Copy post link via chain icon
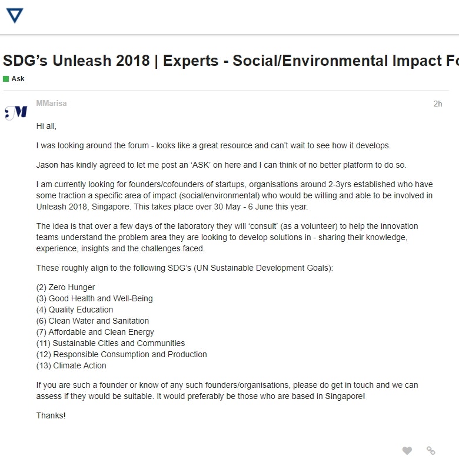Screen dimensions: 459x459 click(431, 451)
